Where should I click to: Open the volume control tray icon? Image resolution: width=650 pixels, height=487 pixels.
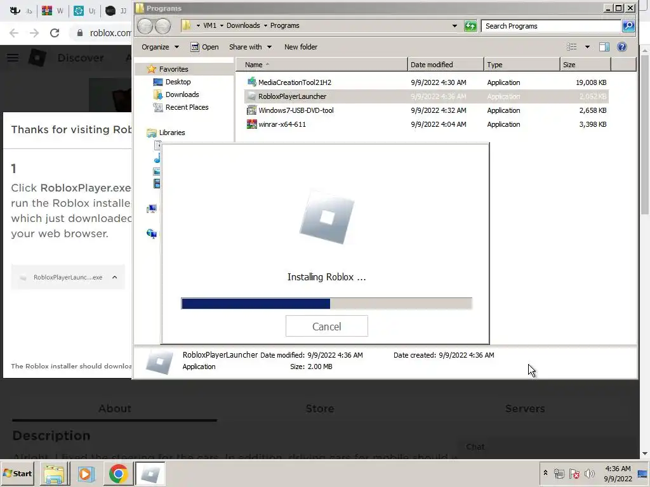pos(589,473)
